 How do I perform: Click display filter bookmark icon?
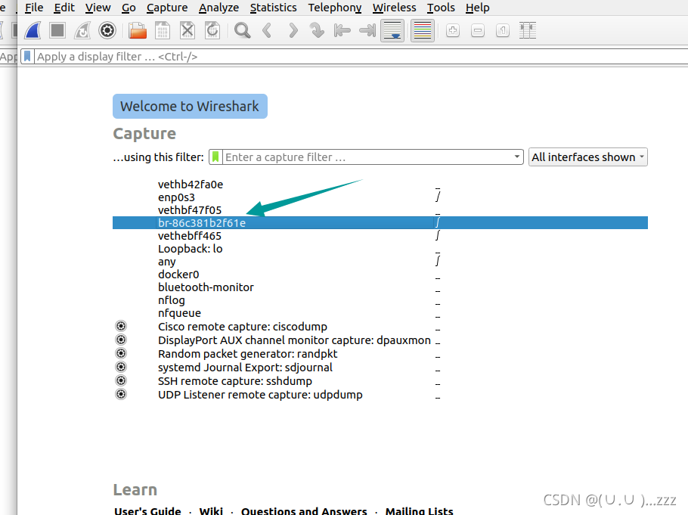27,57
